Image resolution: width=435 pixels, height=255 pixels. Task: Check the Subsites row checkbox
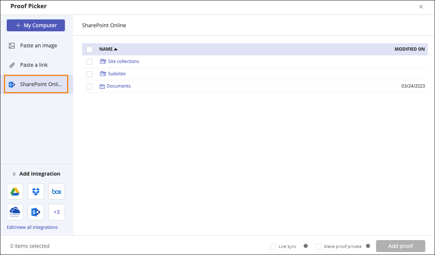pyautogui.click(x=90, y=74)
